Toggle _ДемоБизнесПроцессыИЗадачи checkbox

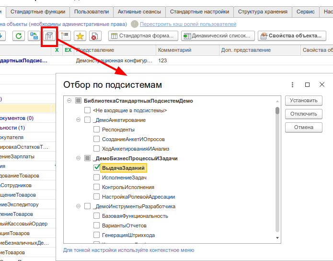coord(87,158)
